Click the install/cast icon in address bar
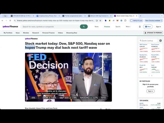 (x=97, y=20)
